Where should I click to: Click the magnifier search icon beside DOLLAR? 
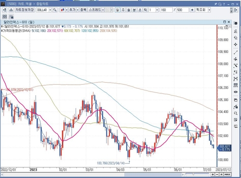coord(55,10)
